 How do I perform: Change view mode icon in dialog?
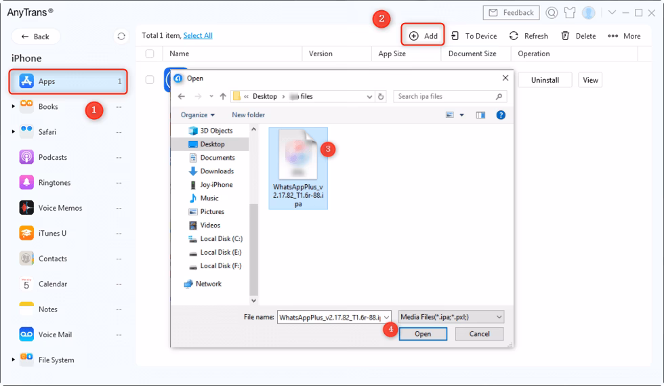[x=450, y=114]
